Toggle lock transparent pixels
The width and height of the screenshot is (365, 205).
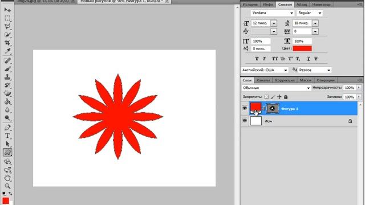[266, 96]
